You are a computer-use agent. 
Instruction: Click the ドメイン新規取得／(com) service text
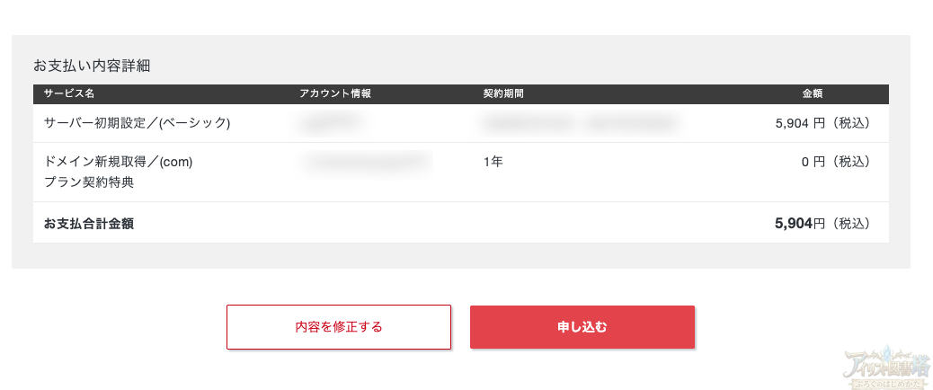119,163
